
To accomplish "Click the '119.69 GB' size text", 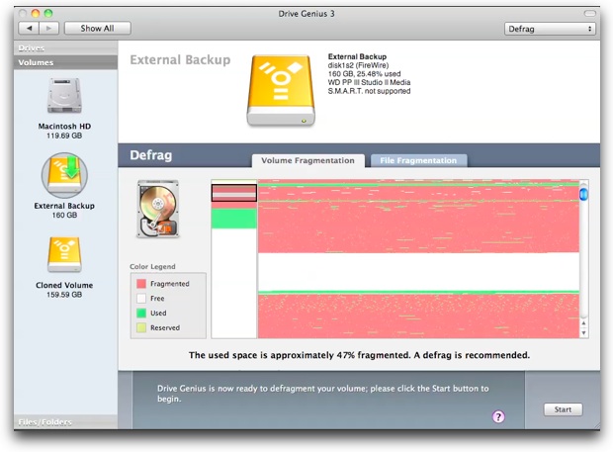I will click(x=64, y=136).
